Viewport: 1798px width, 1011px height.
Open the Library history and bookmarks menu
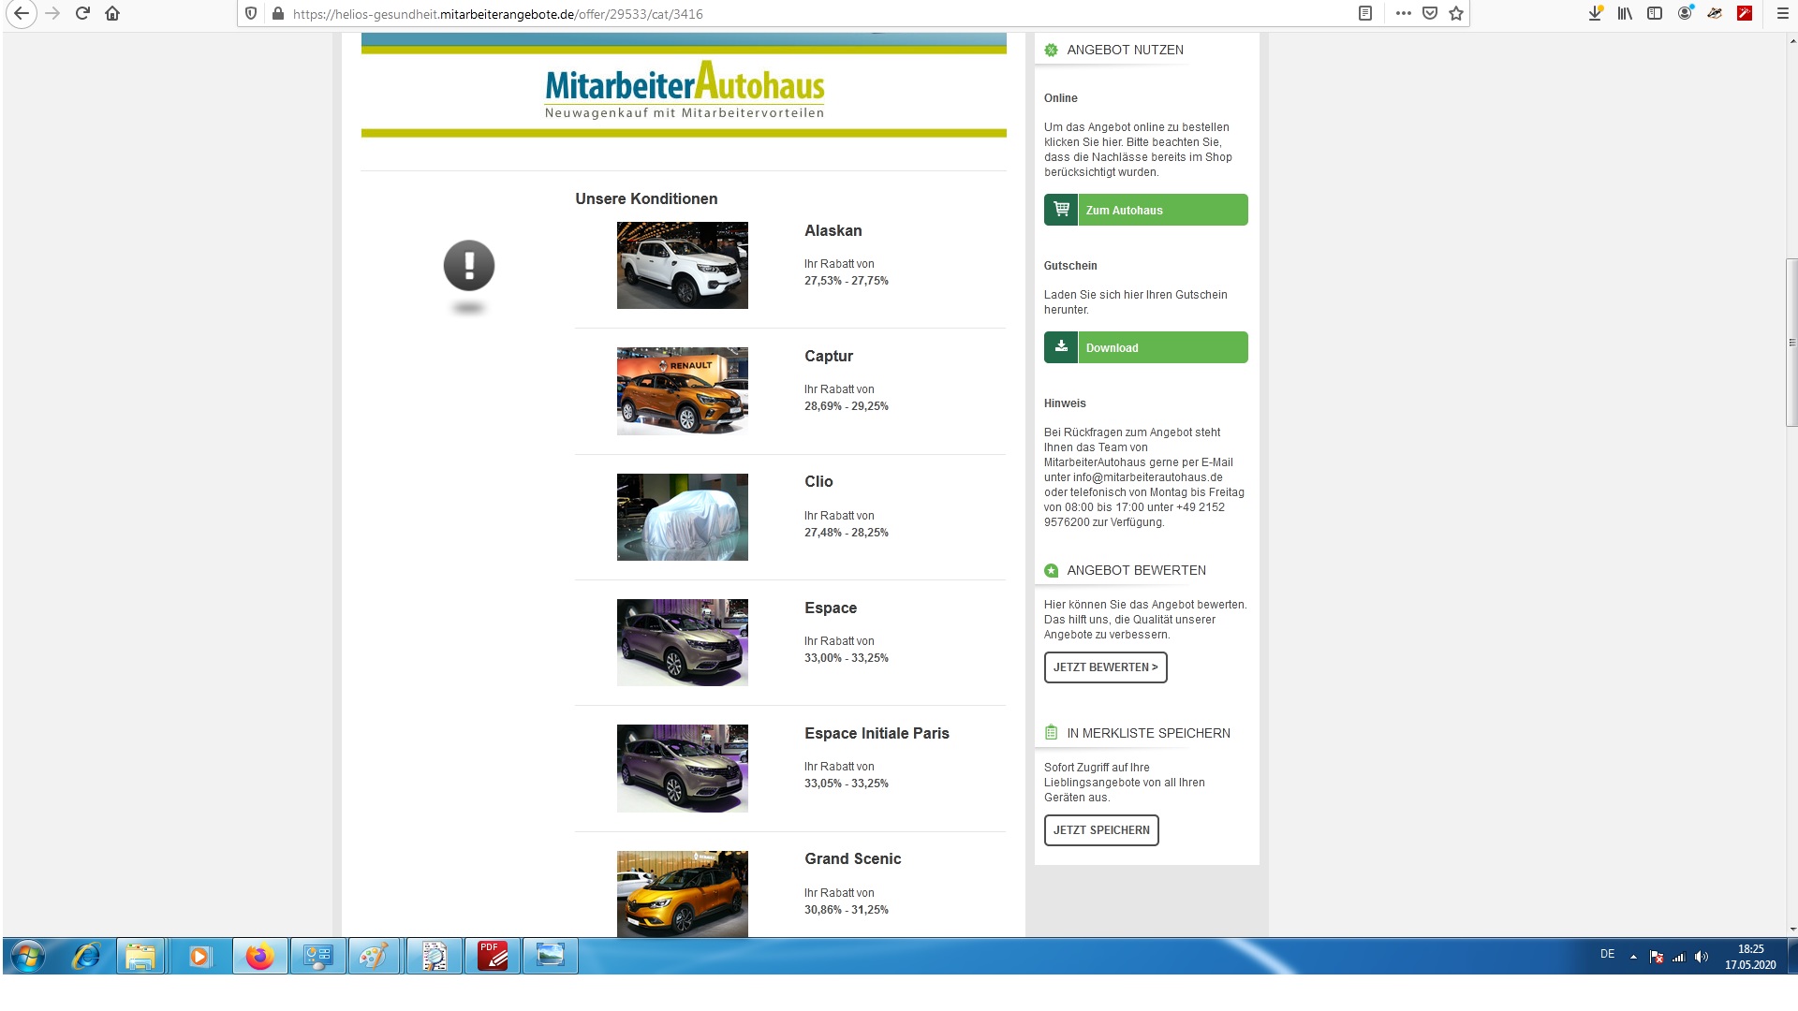click(1625, 13)
